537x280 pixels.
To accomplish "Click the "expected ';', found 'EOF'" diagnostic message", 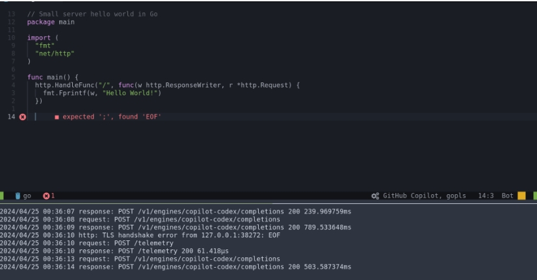I will (112, 117).
